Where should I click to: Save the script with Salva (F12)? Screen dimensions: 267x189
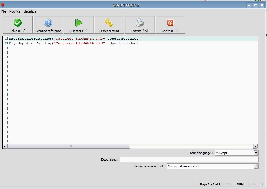click(x=18, y=25)
